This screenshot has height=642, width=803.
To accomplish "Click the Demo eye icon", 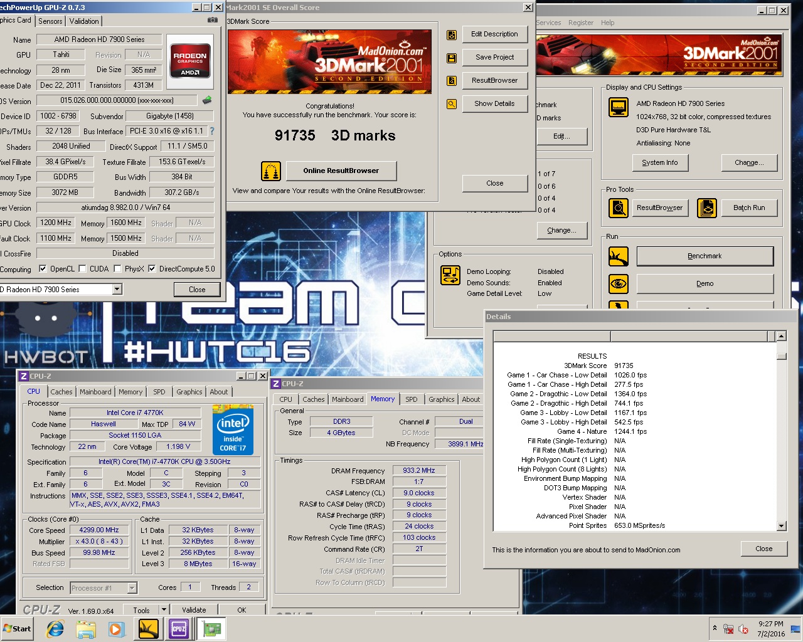I will [619, 283].
